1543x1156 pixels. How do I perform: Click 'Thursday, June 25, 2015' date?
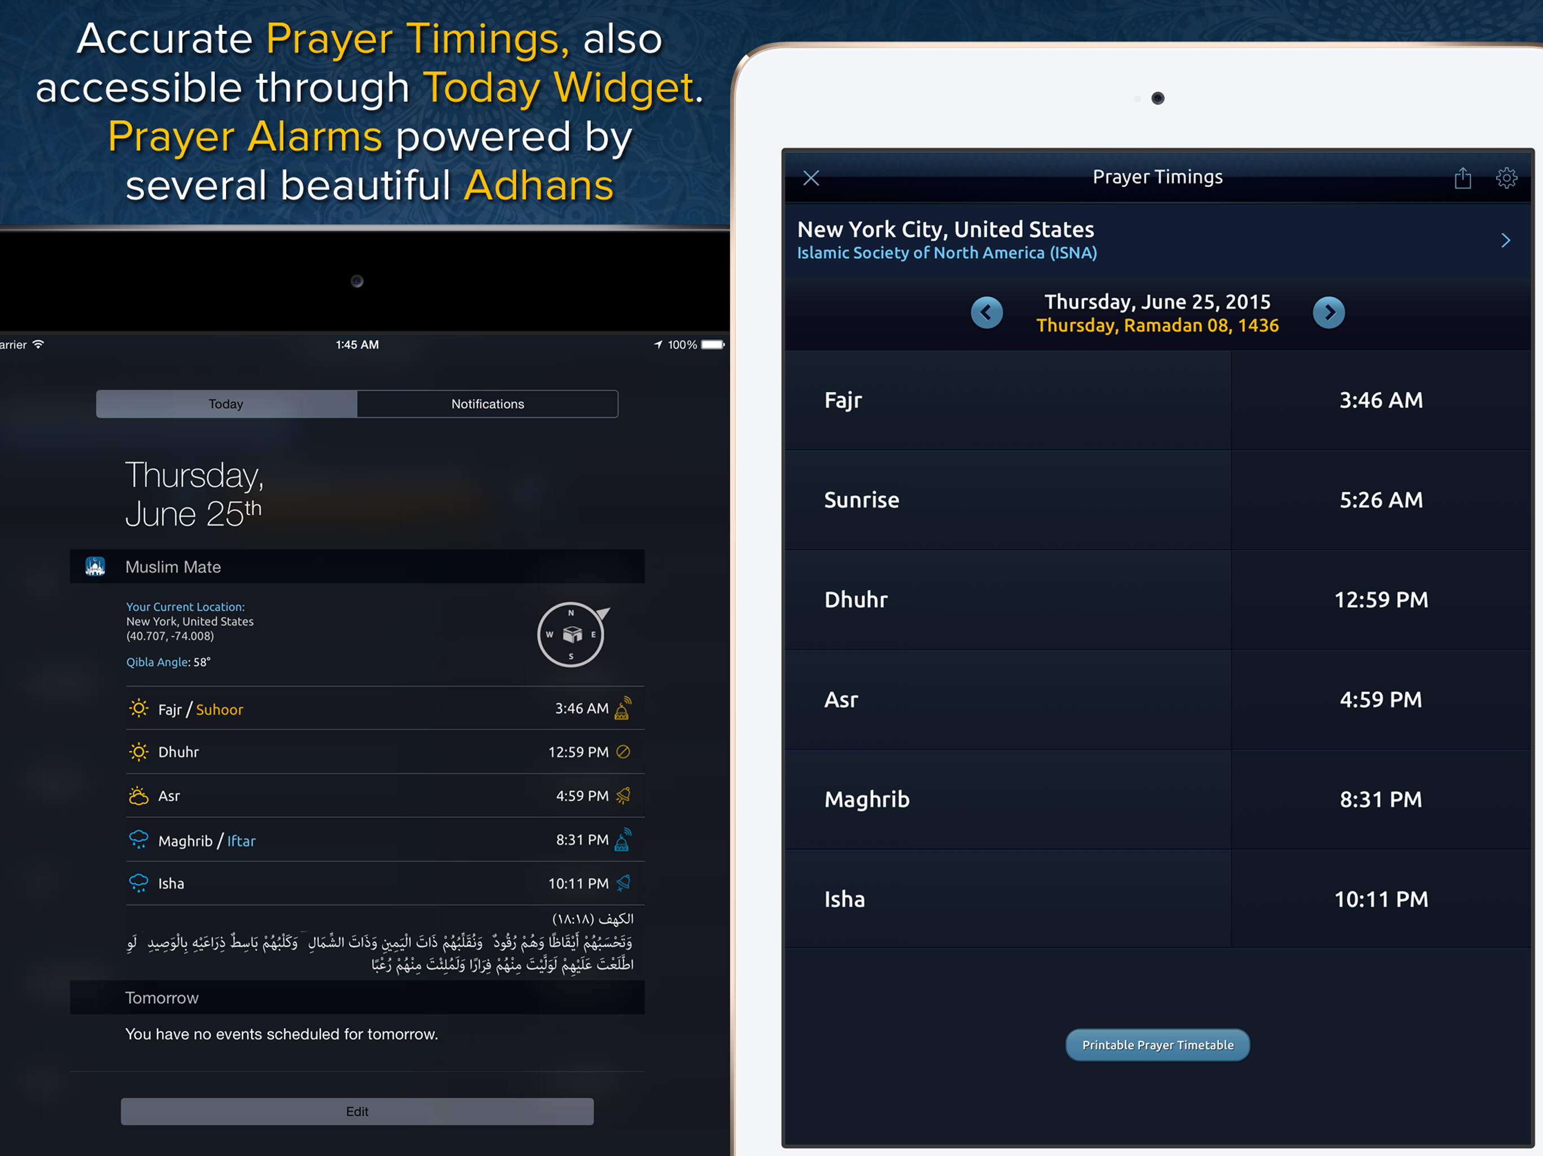click(x=1157, y=302)
